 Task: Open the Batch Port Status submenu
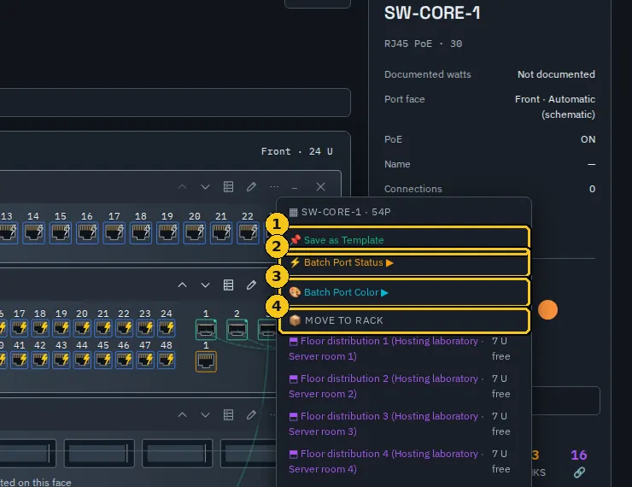pos(404,262)
